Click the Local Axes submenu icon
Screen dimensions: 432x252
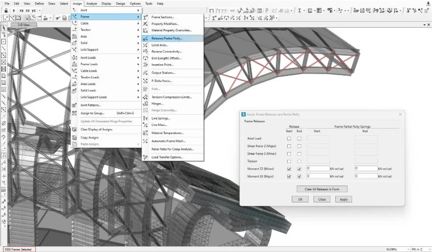pos(145,45)
